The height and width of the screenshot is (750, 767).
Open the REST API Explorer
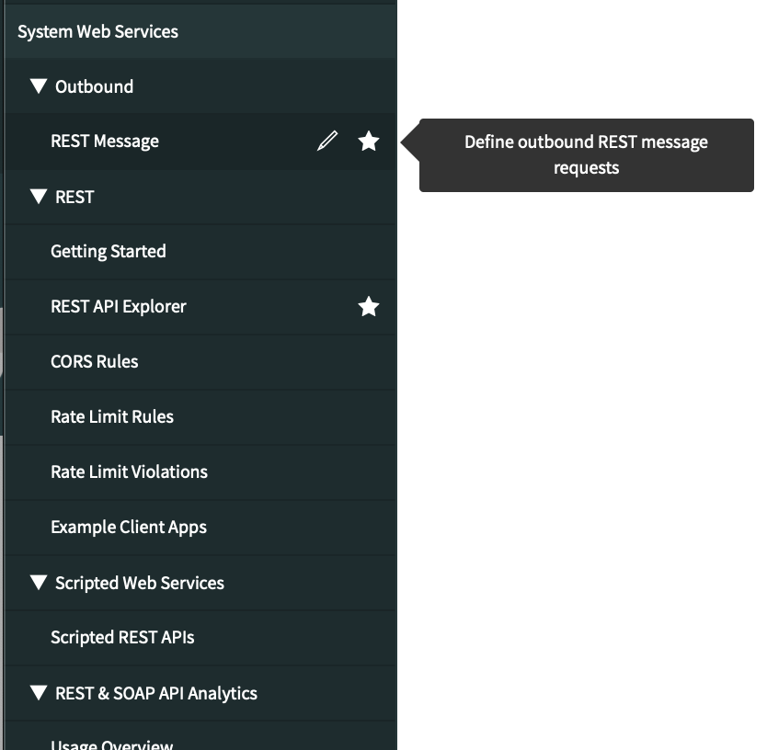119,307
